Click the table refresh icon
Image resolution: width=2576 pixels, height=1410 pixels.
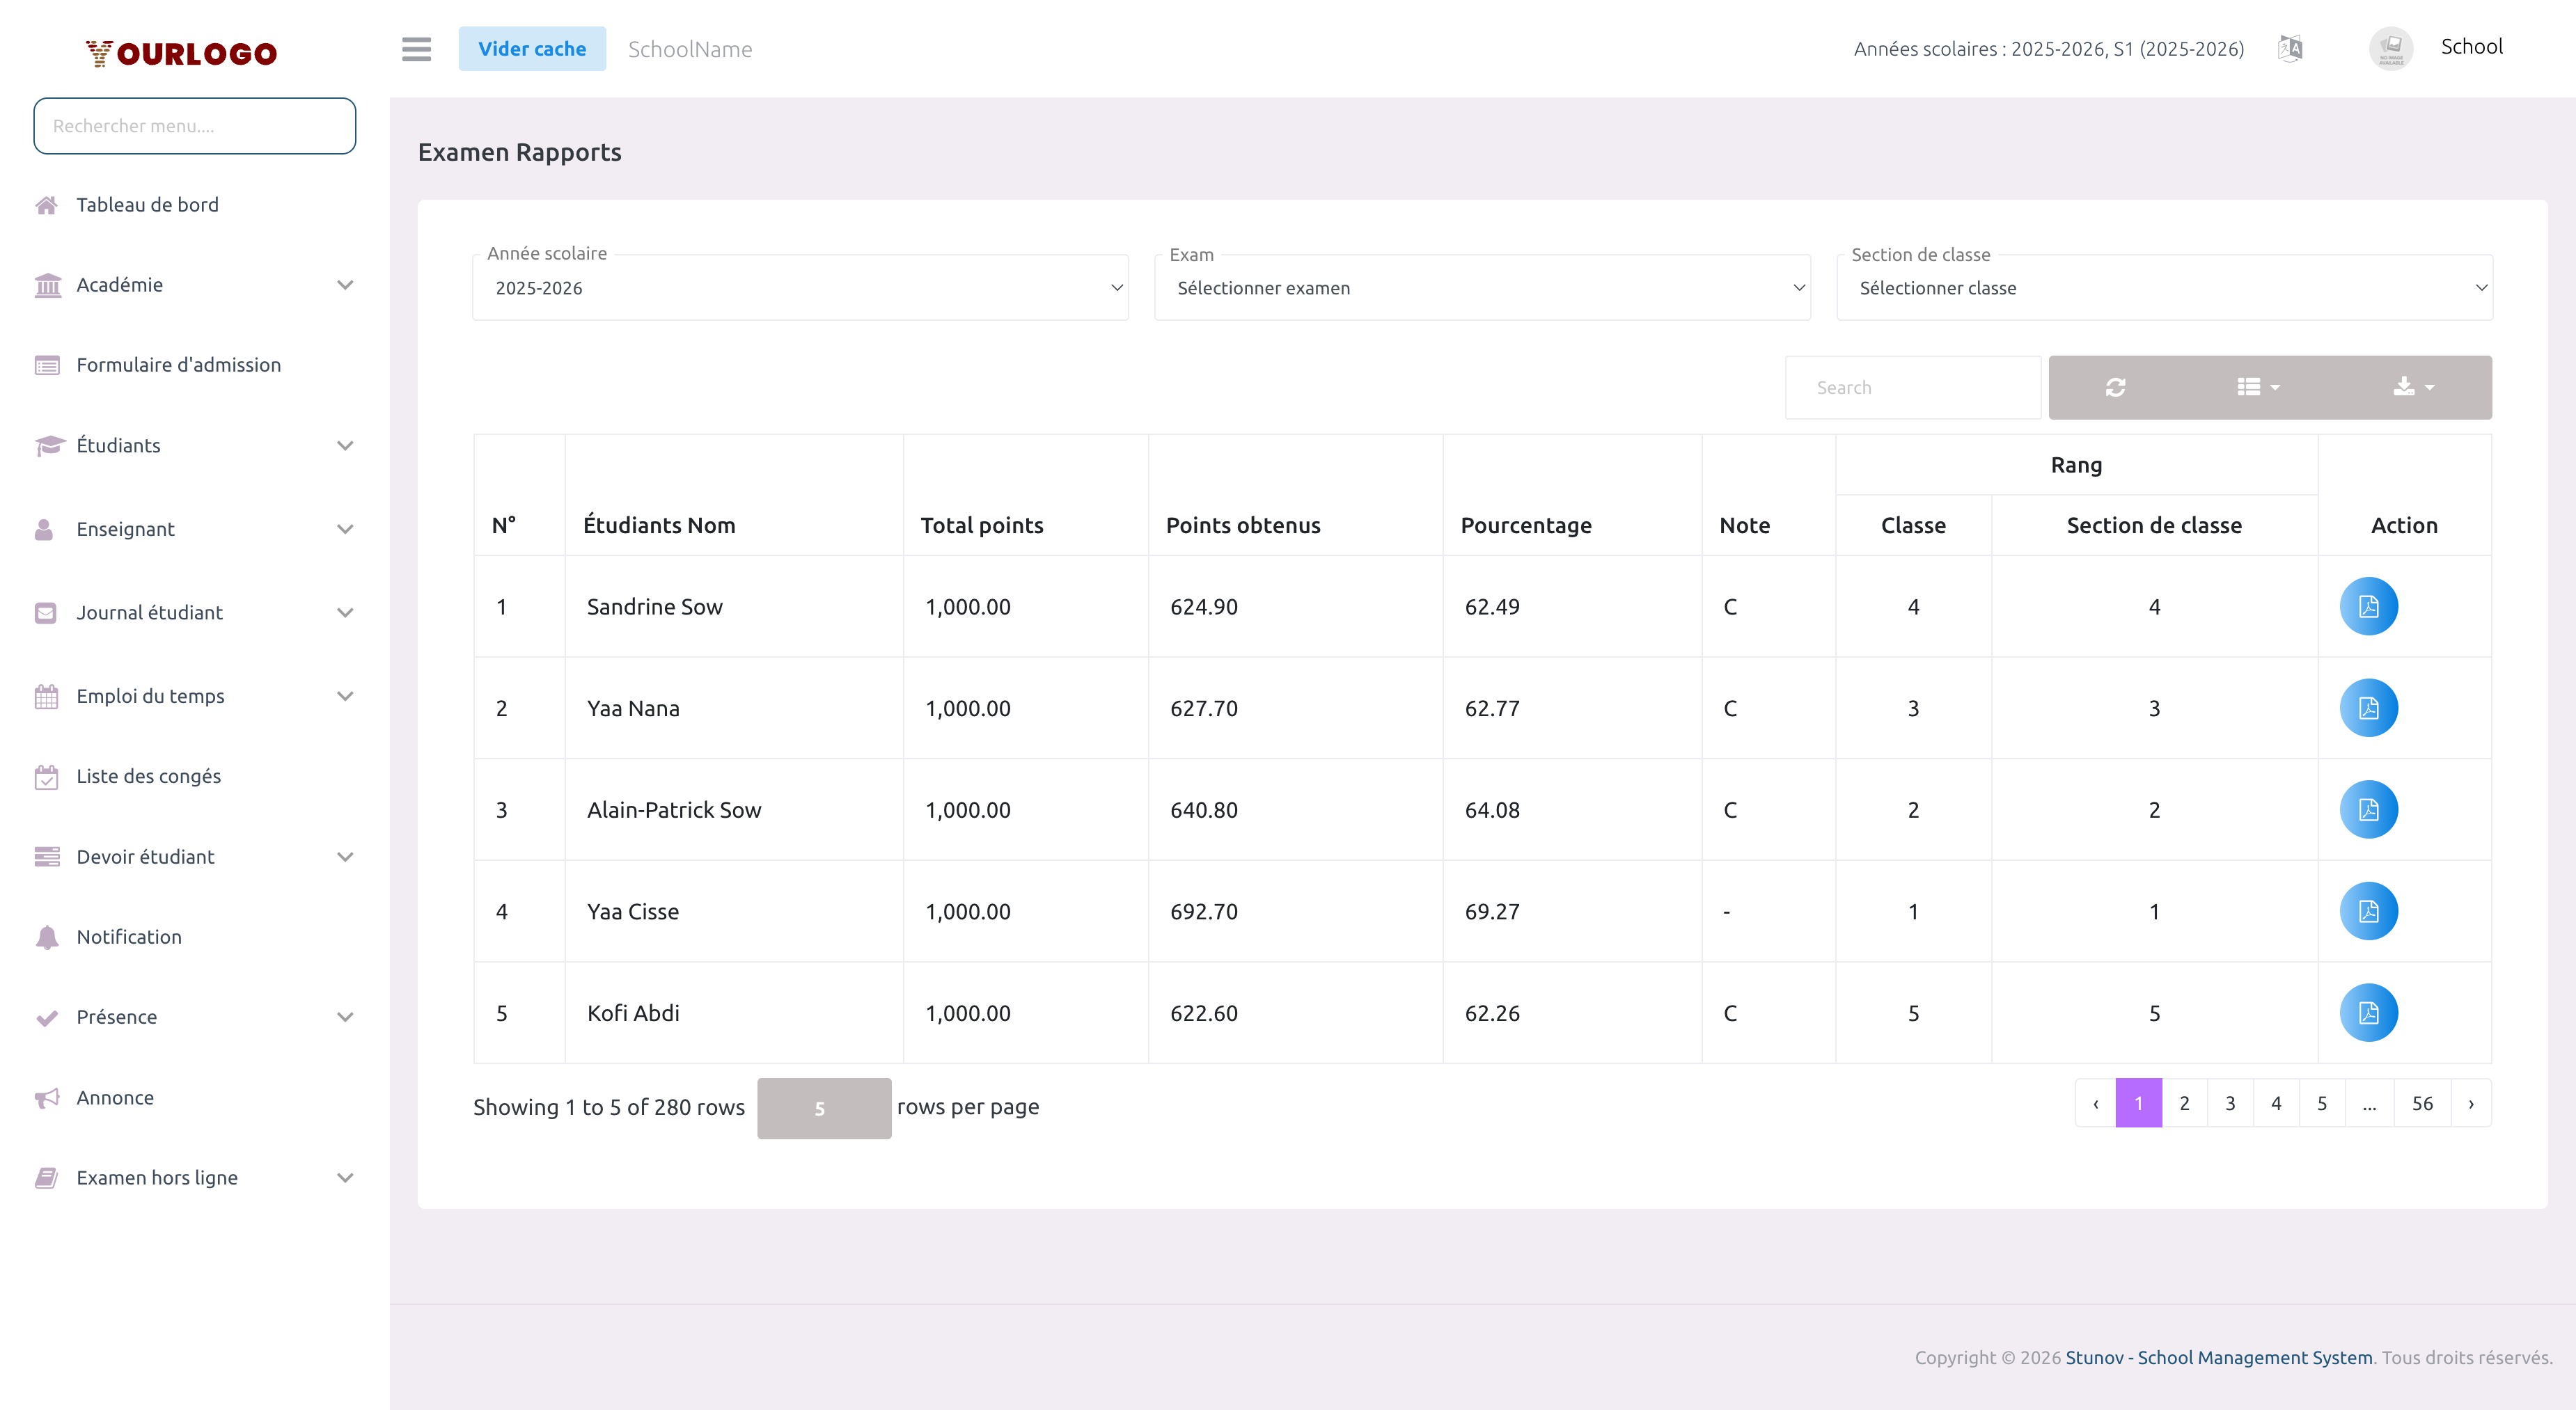coord(2115,387)
